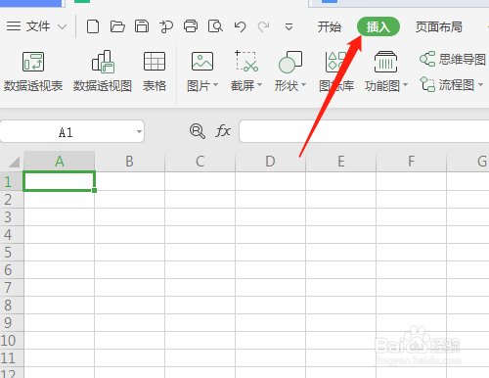Expand the 截屏 dropdown arrow

pyautogui.click(x=260, y=85)
